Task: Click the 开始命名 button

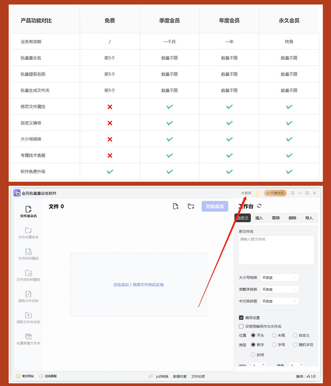Action: click(x=215, y=206)
